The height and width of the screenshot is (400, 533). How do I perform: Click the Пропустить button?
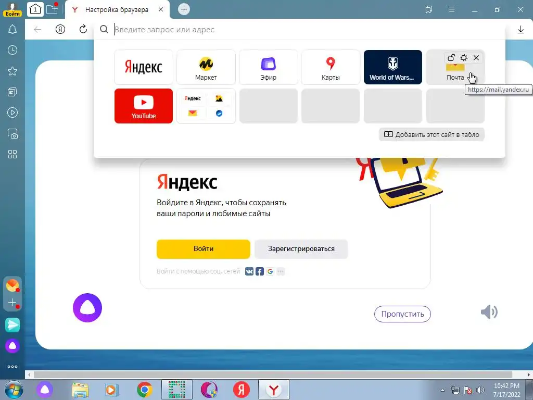(x=402, y=314)
